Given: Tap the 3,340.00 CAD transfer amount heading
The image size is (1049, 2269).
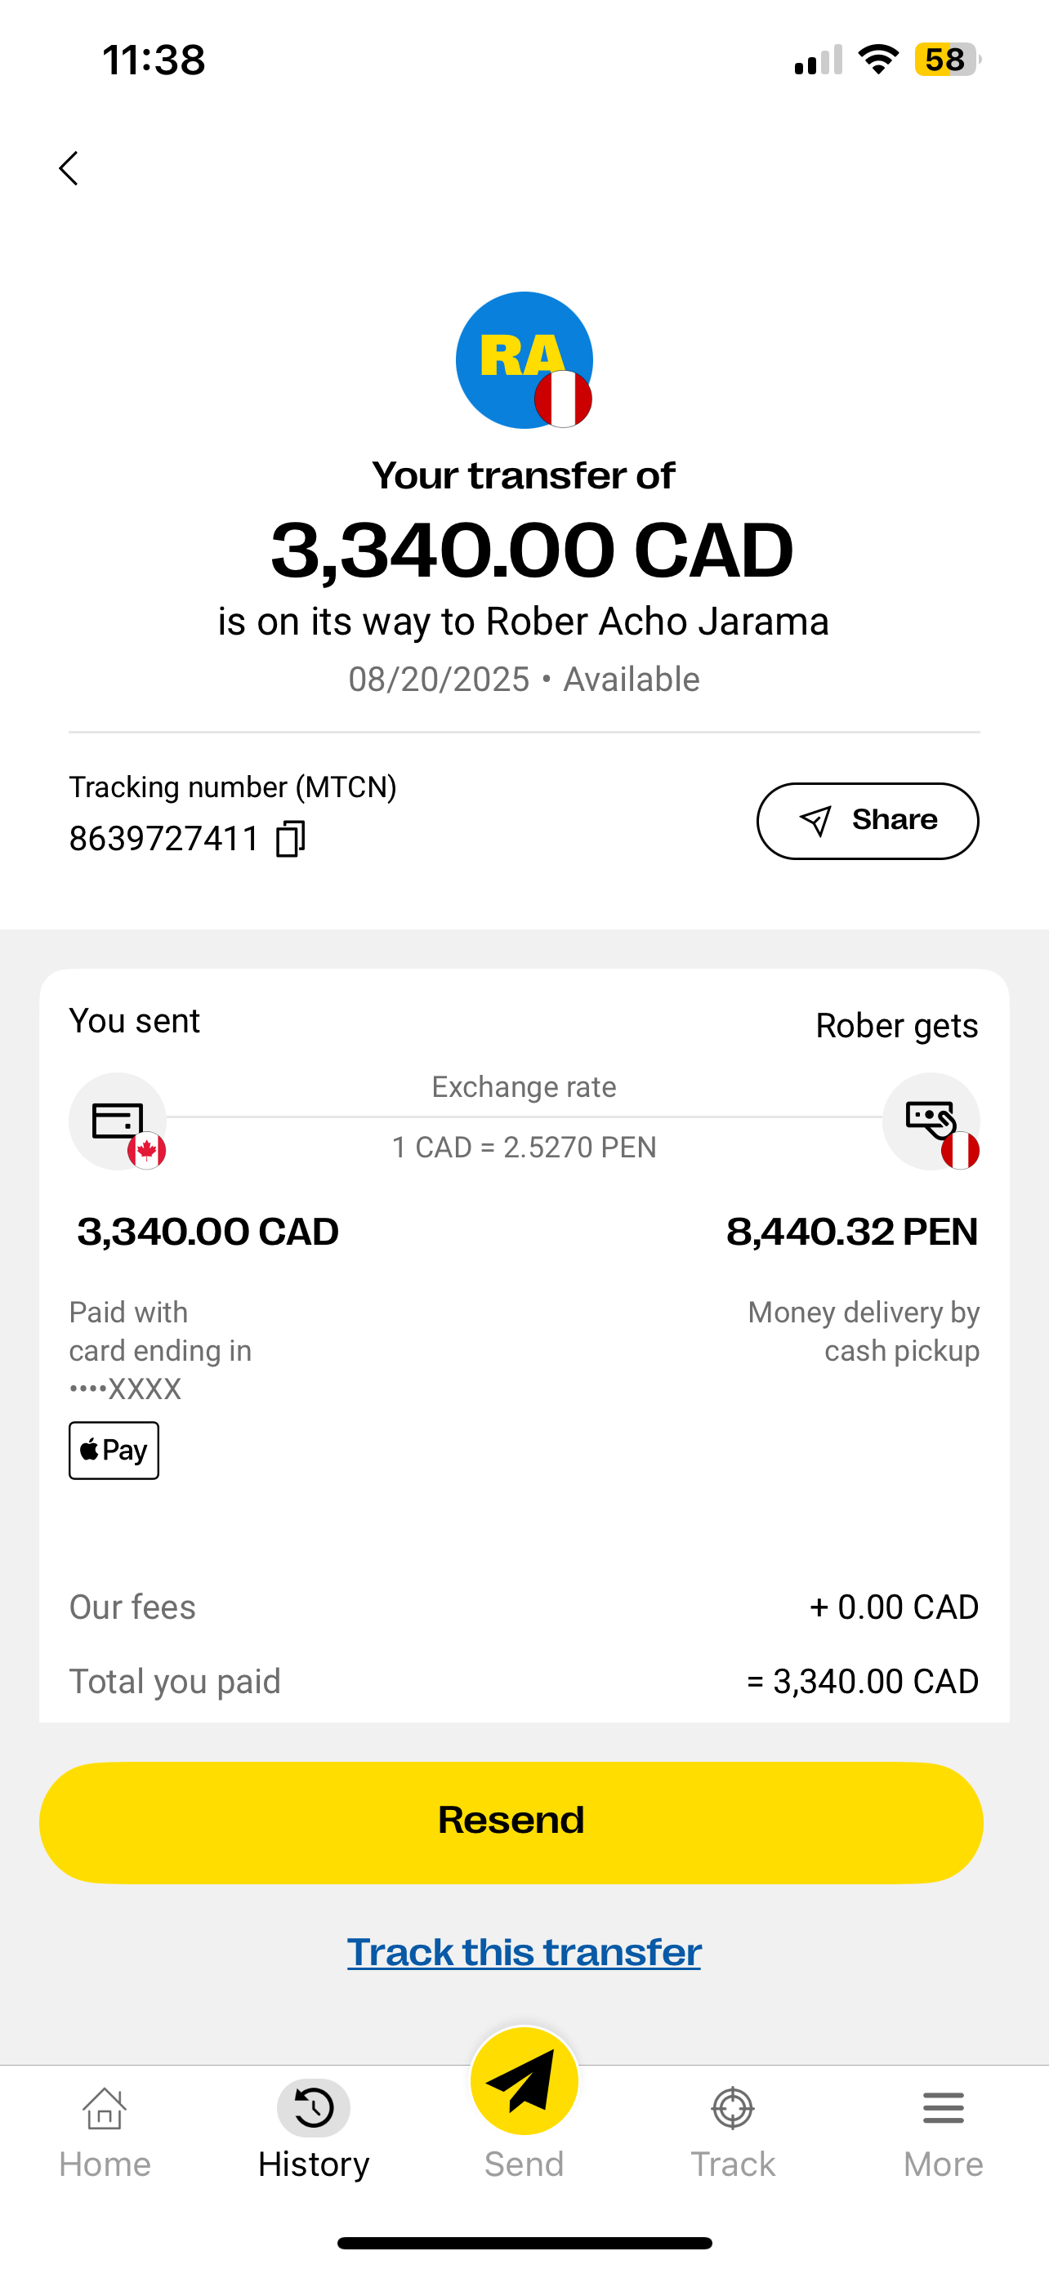Looking at the screenshot, I should pos(532,551).
